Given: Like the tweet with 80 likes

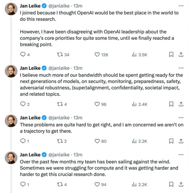Looking at the screenshot, I should (97, 141).
